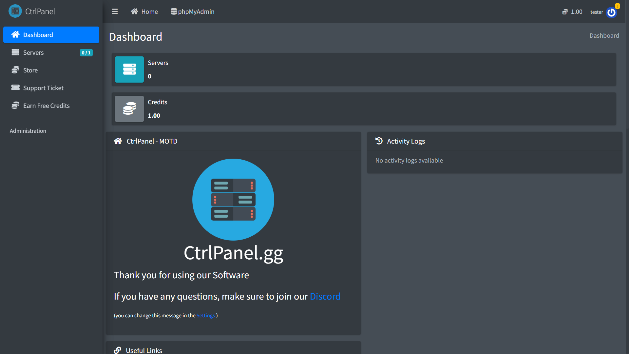This screenshot has width=629, height=354.
Task: Click the CtrlPanel logo icon
Action: point(15,11)
